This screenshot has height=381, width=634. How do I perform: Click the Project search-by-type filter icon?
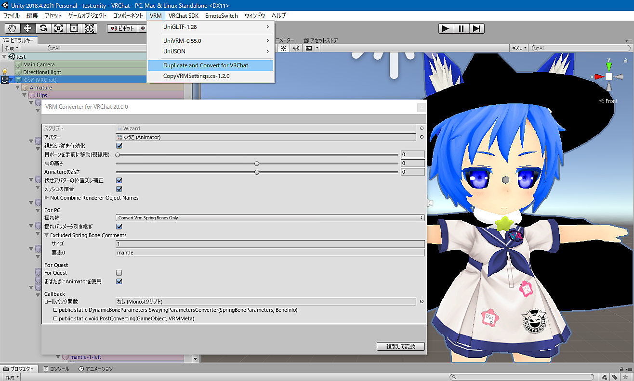[x=605, y=377]
